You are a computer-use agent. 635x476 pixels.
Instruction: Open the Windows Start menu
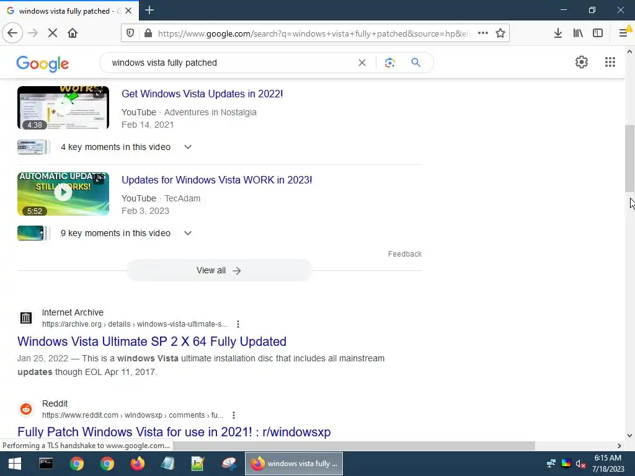point(15,464)
